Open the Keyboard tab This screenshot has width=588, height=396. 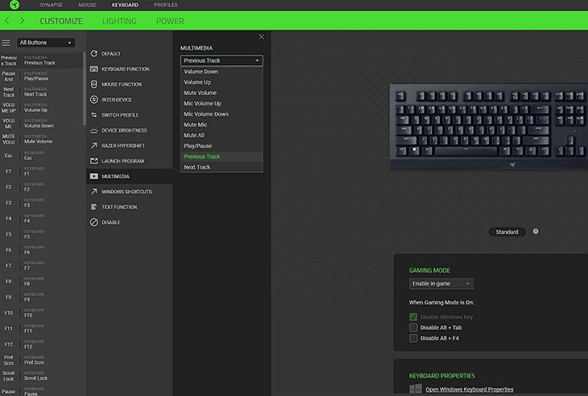click(x=125, y=5)
